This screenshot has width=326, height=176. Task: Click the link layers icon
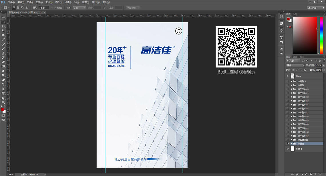click(x=293, y=174)
